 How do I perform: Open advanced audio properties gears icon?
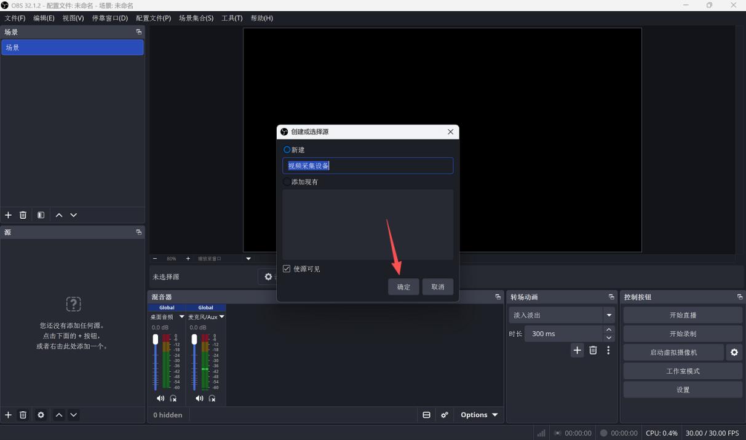pyautogui.click(x=445, y=415)
